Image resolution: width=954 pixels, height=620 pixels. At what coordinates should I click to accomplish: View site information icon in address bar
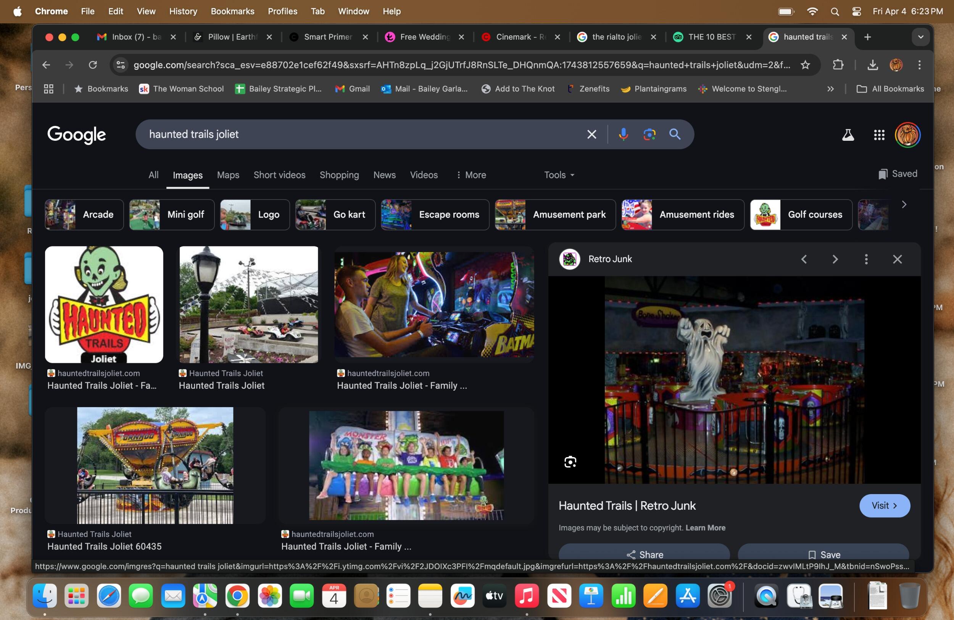[120, 64]
